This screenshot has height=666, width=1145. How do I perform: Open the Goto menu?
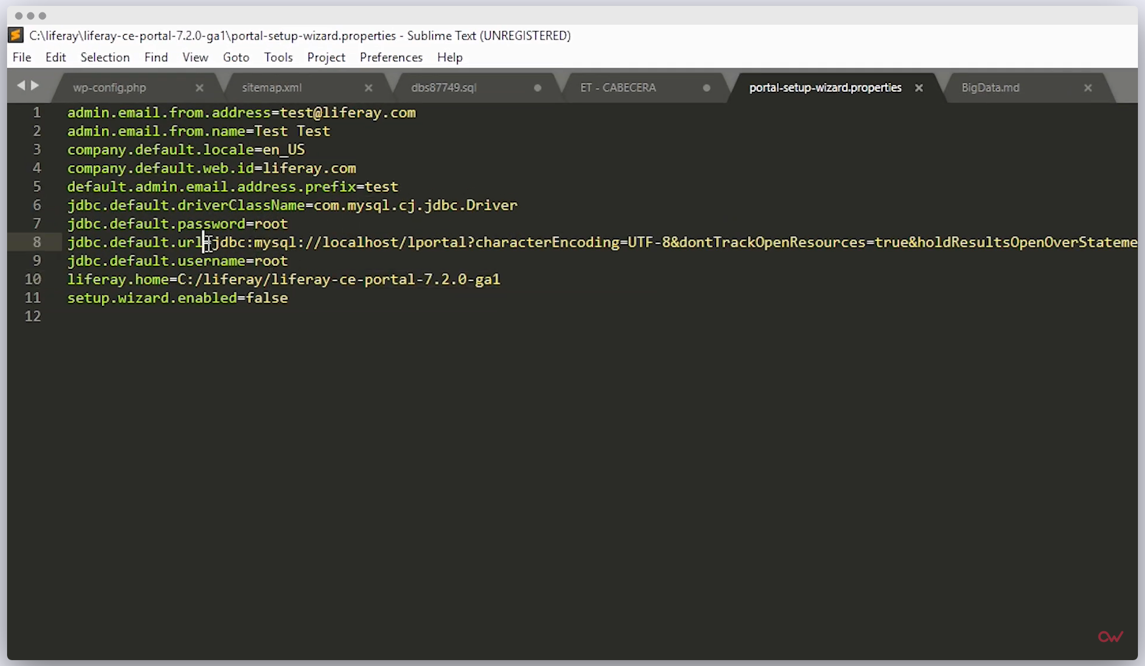(x=236, y=57)
